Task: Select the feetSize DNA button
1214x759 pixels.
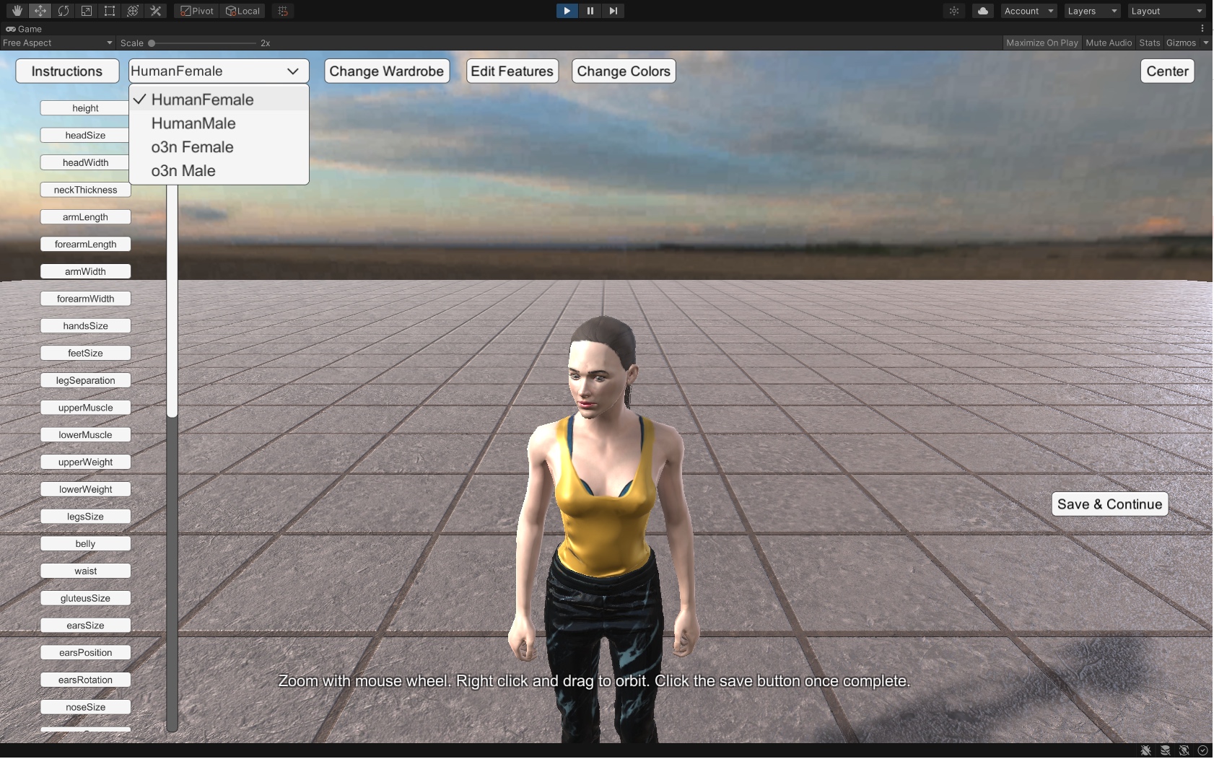Action: (x=85, y=354)
